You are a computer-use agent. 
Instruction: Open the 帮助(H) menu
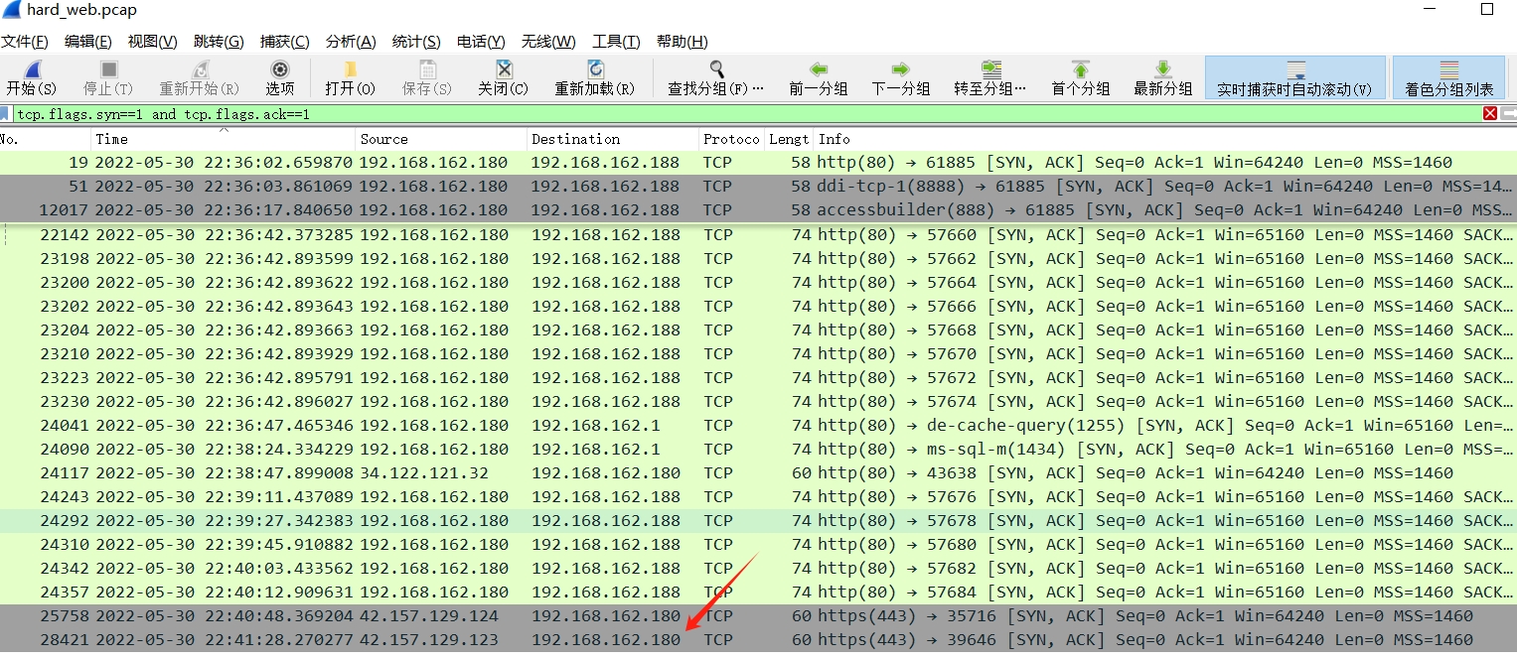pos(682,42)
